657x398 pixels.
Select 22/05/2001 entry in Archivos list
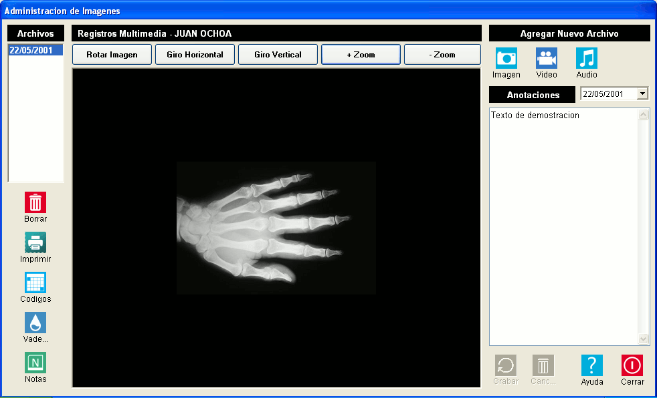(x=35, y=50)
